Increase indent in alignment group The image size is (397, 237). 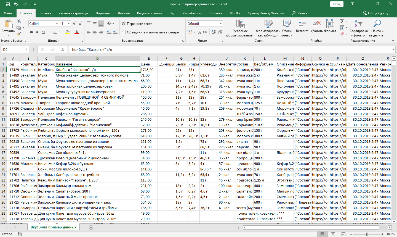point(116,32)
